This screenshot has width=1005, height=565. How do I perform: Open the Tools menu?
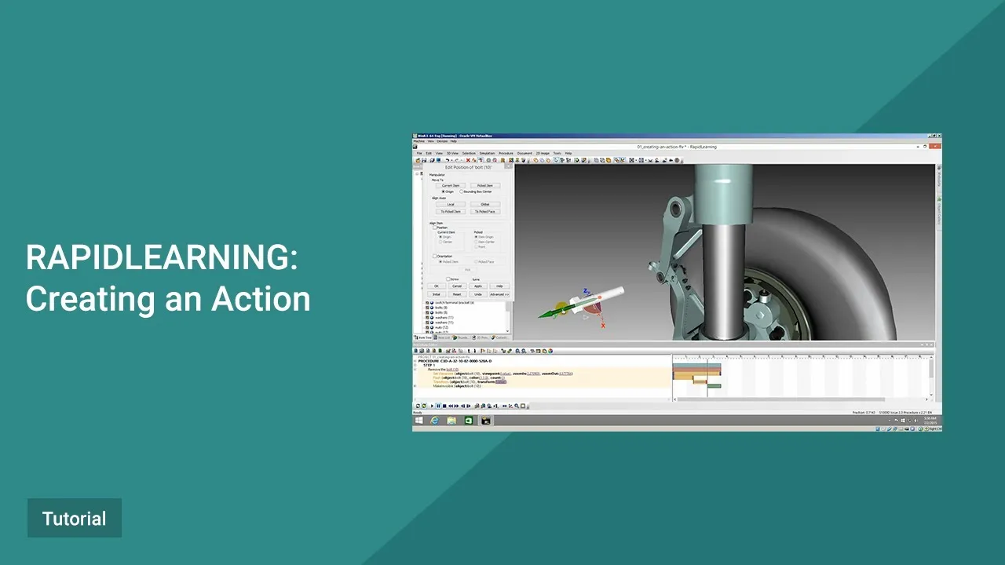557,153
